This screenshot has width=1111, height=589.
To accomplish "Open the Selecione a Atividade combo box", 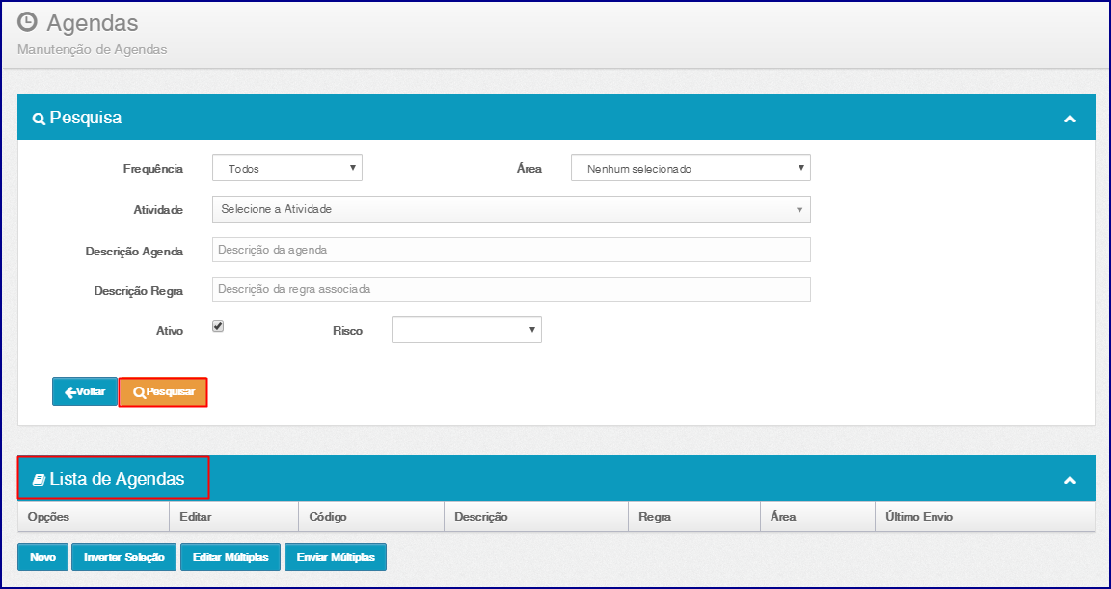I will click(x=511, y=209).
